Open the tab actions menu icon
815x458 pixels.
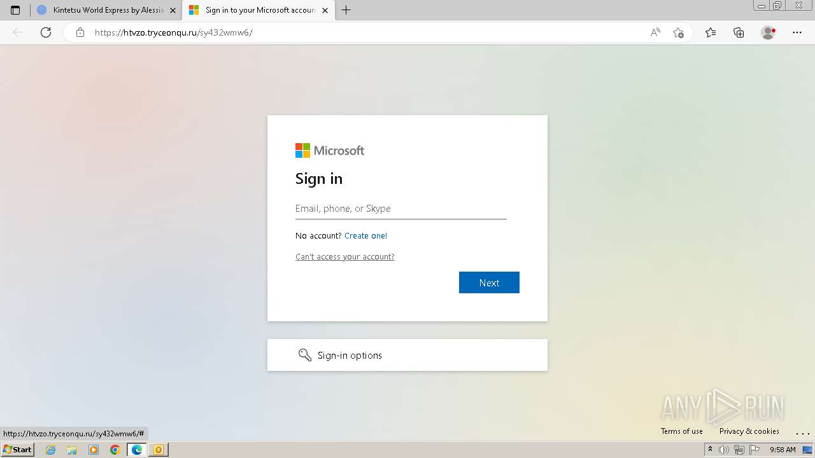(15, 10)
